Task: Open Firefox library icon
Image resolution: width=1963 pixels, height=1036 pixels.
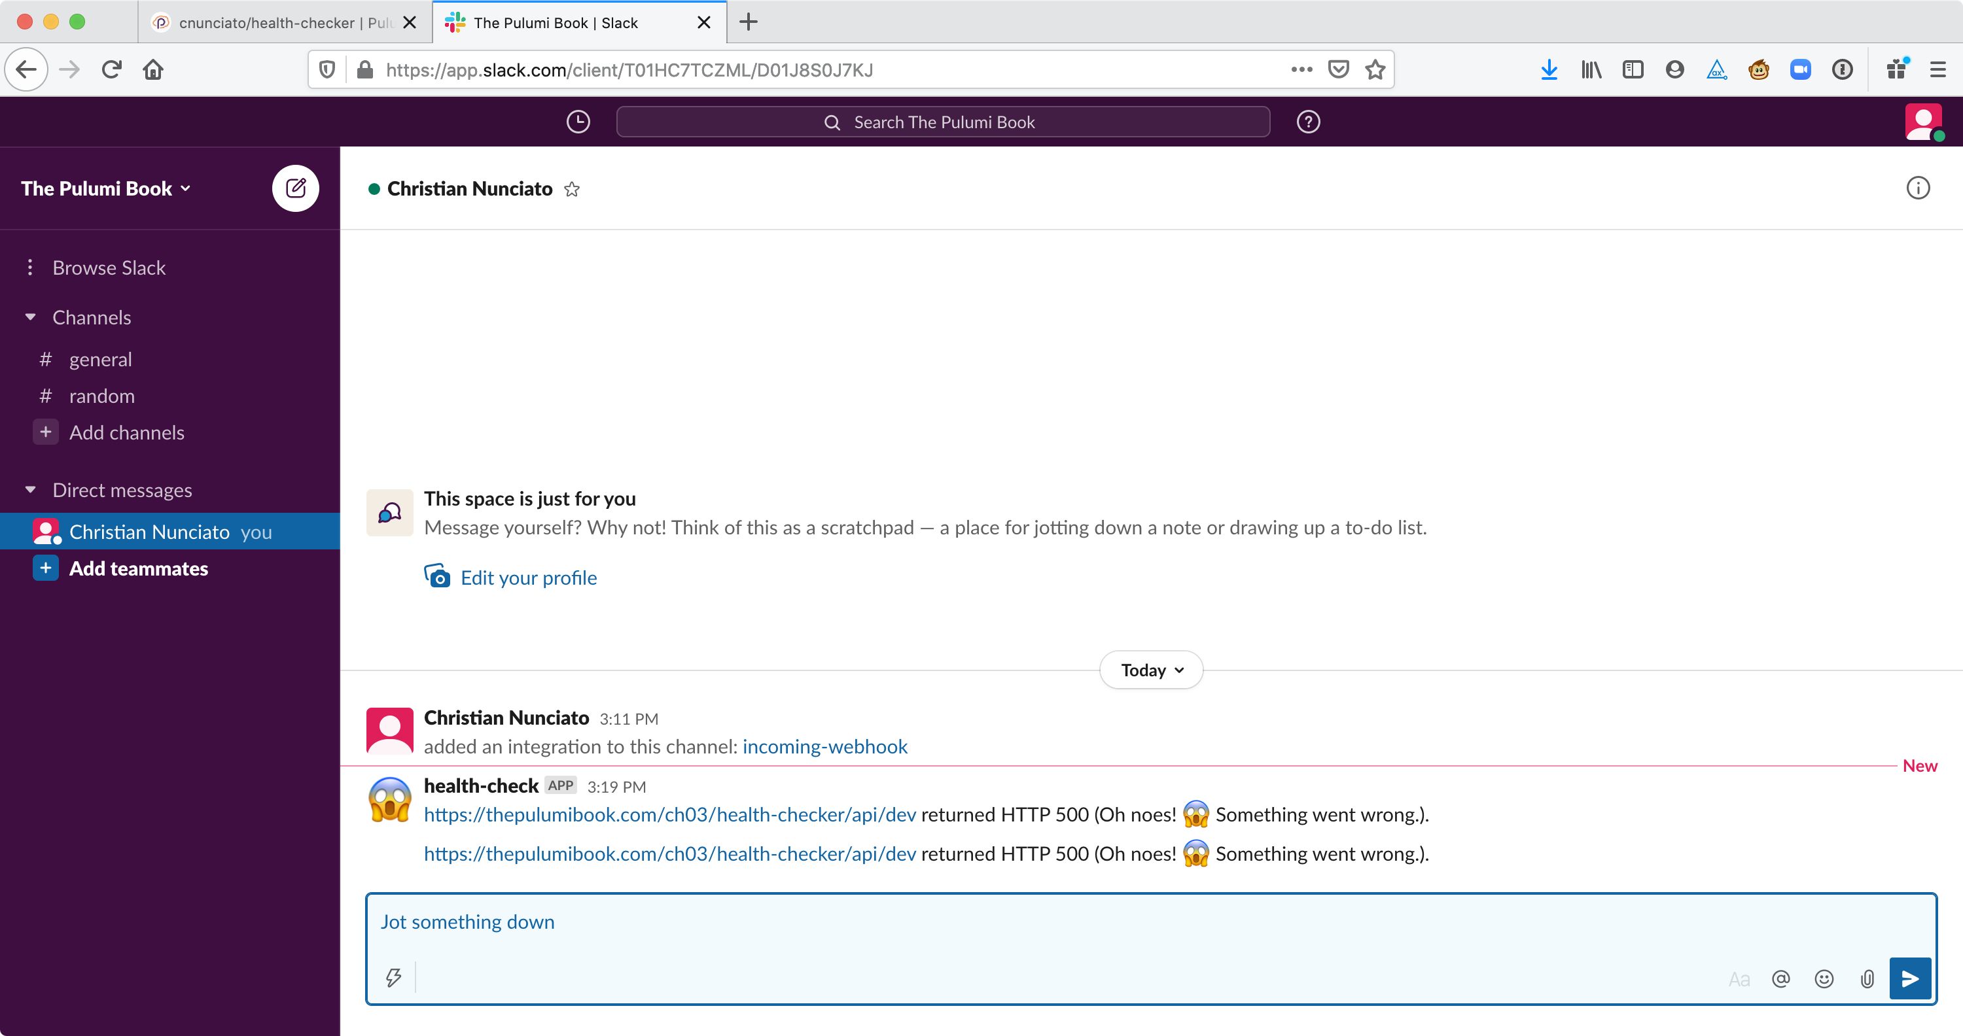Action: coord(1591,69)
